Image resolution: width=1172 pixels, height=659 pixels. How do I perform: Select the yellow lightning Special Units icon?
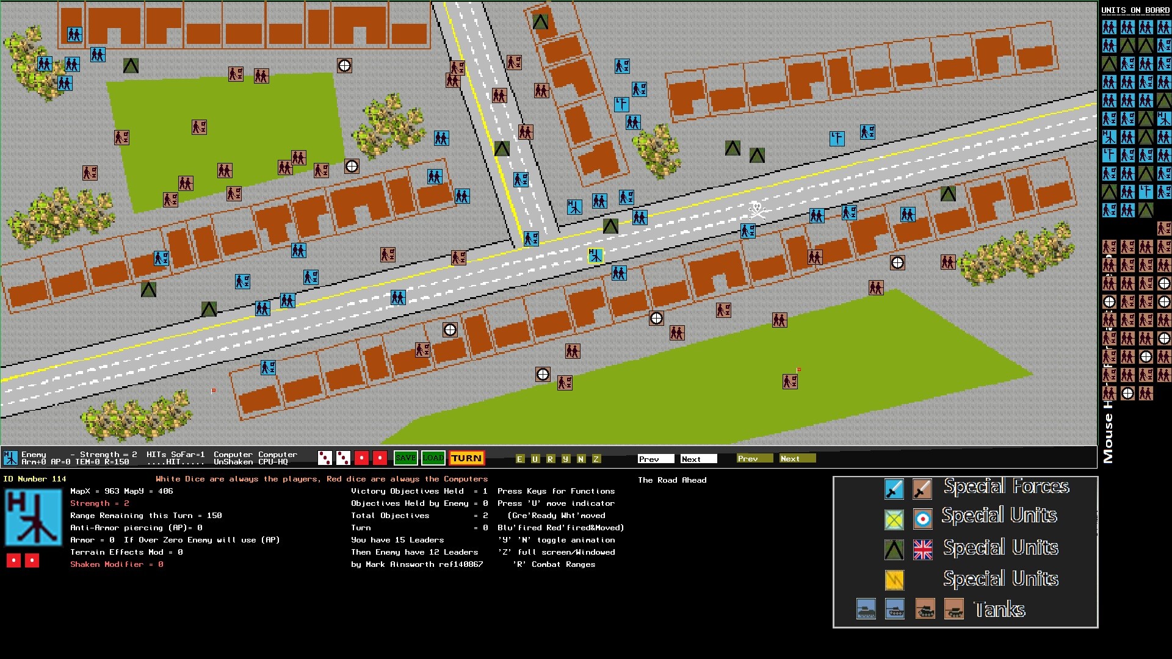tap(894, 579)
